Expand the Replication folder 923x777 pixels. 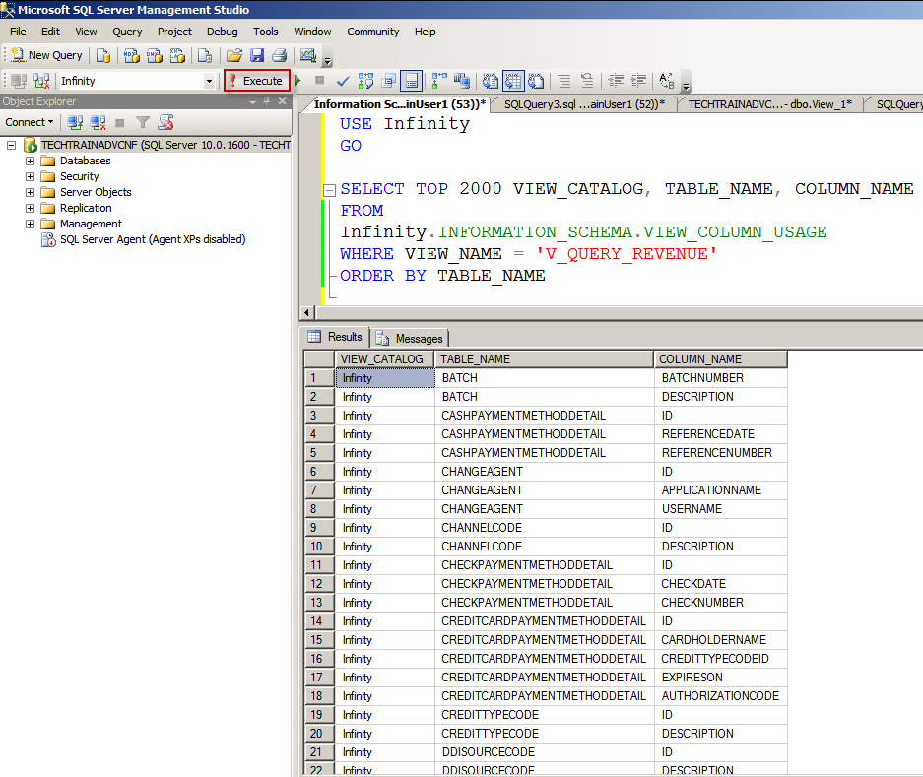[x=30, y=208]
